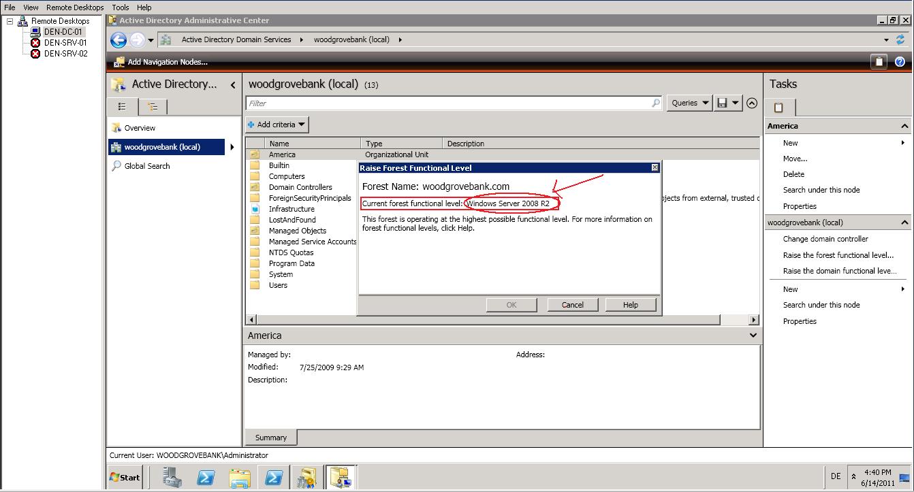Click the Builtin folder icon

click(x=255, y=165)
